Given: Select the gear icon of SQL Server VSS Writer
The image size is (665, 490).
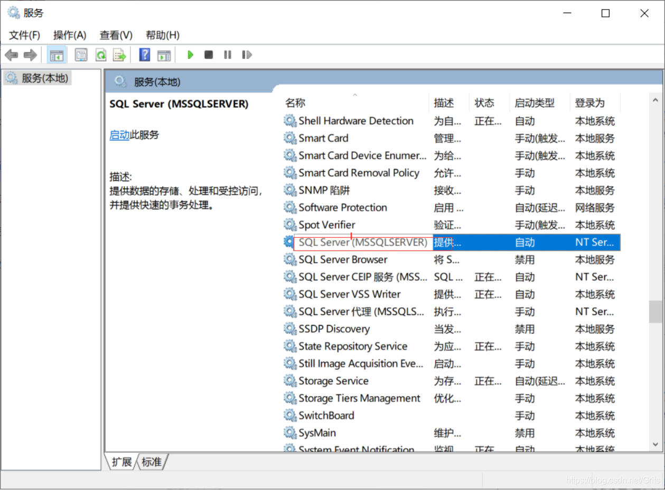Looking at the screenshot, I should tap(290, 294).
